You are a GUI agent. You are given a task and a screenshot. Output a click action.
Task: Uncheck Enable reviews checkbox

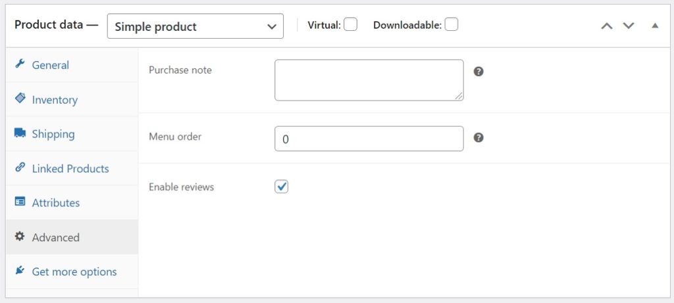coord(282,187)
